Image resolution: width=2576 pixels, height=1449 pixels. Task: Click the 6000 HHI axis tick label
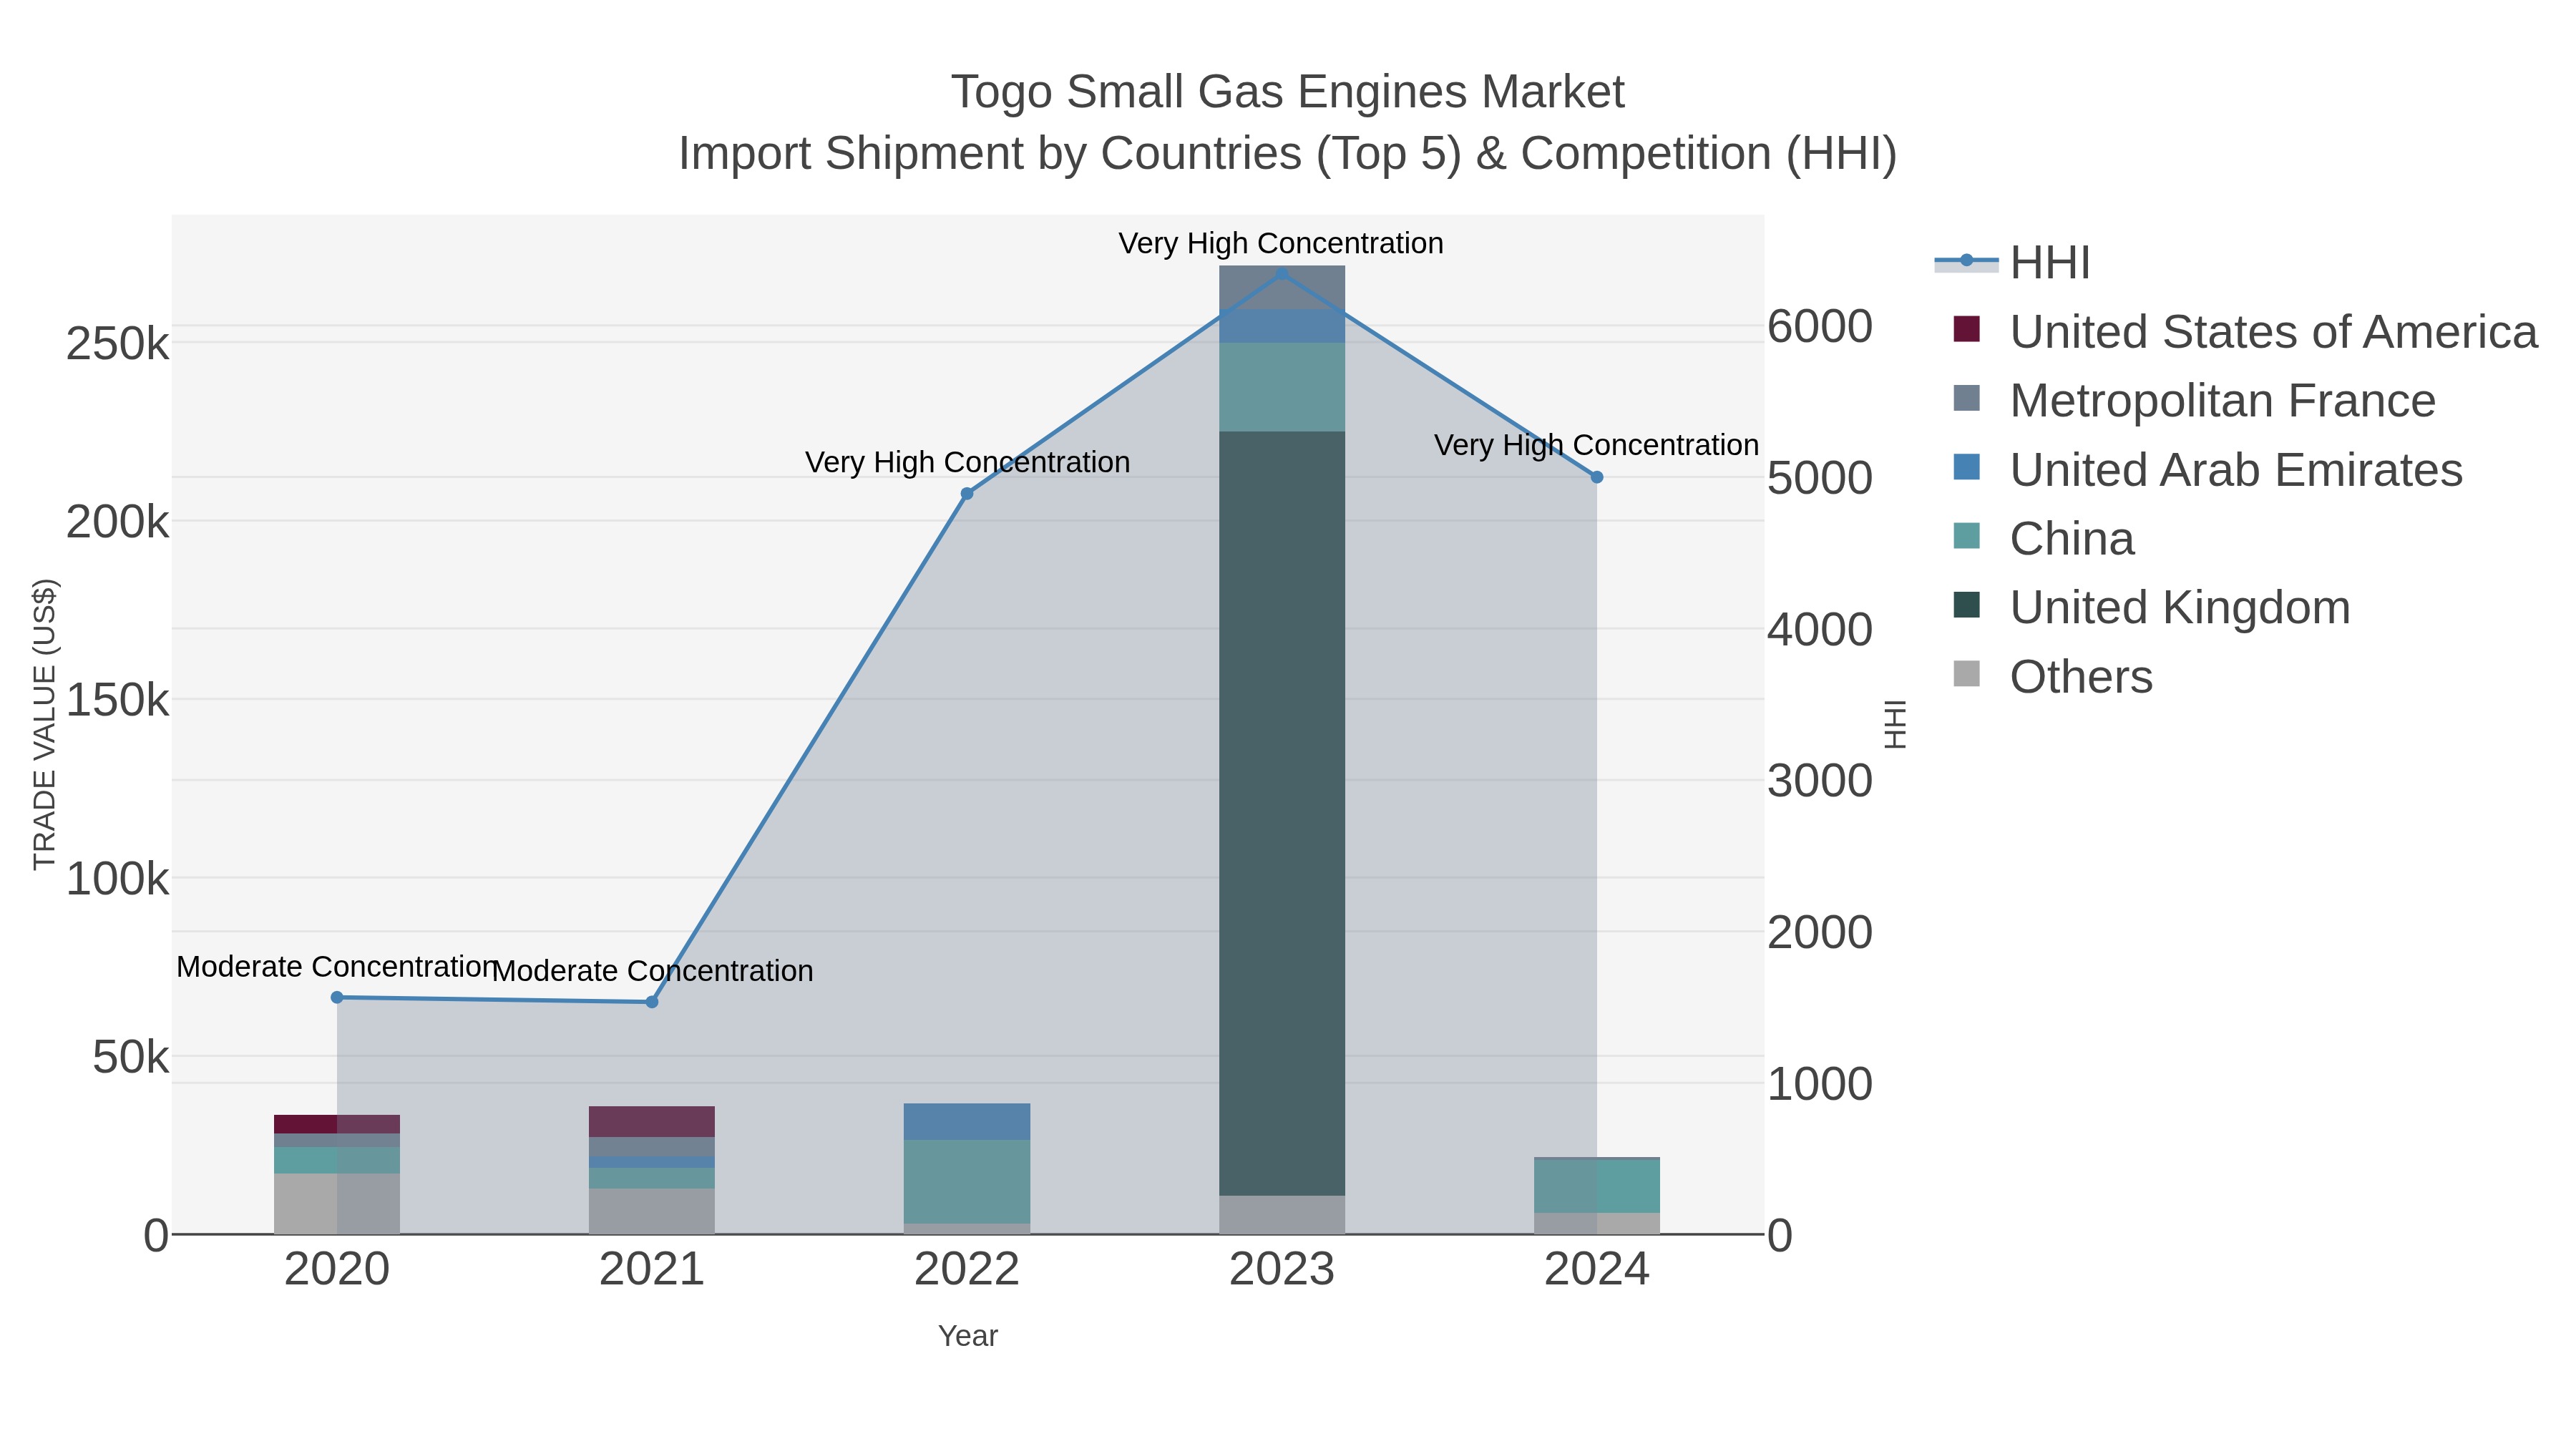pos(1820,326)
